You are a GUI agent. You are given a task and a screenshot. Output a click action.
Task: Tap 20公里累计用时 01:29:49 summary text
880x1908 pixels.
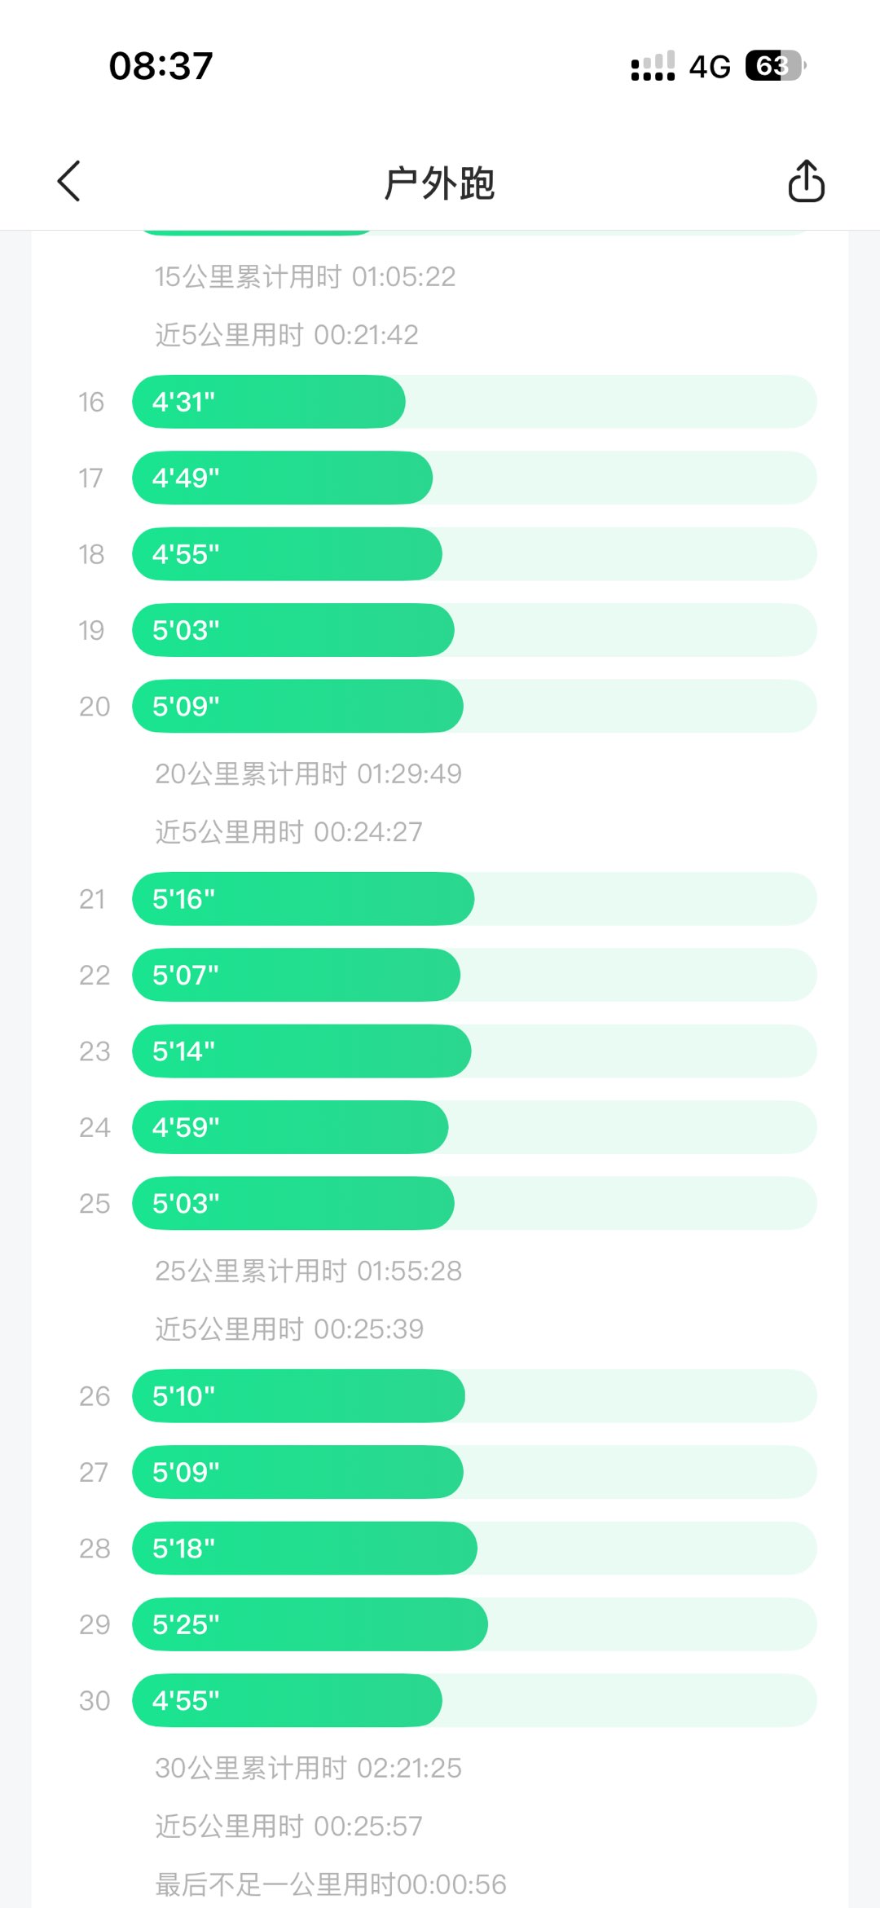click(308, 773)
